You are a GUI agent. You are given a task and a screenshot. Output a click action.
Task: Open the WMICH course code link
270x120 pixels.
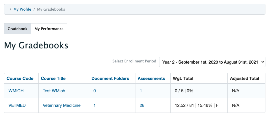[16, 91]
